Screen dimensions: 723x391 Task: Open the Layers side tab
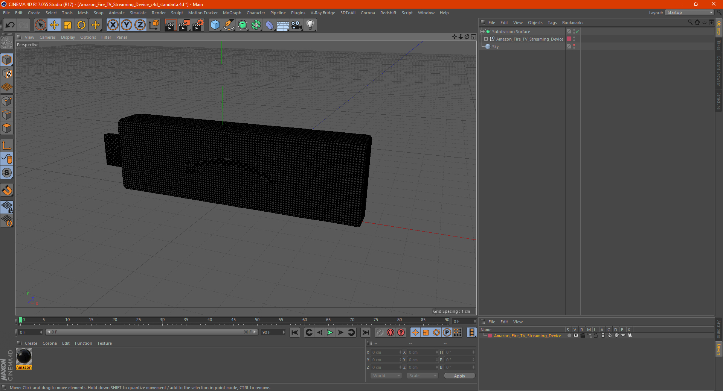click(718, 350)
